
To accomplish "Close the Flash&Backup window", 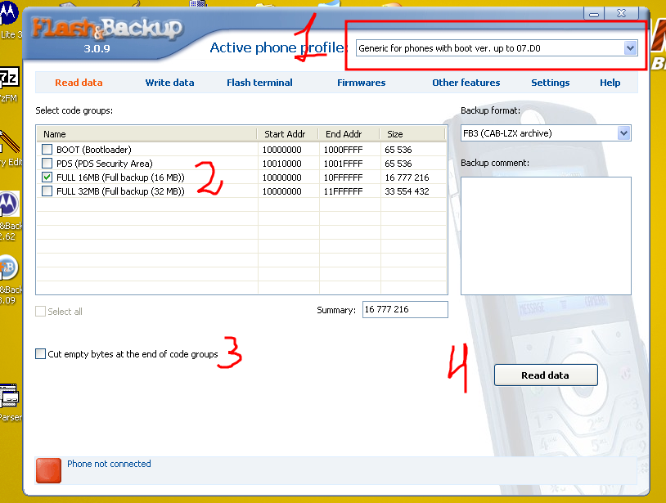I will click(x=621, y=13).
